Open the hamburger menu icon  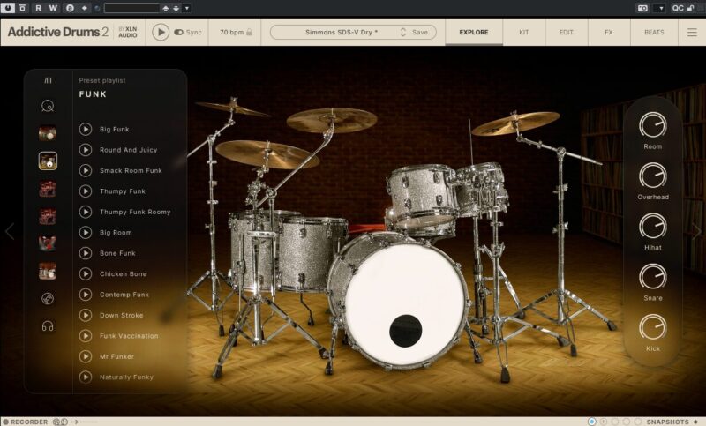pyautogui.click(x=692, y=32)
